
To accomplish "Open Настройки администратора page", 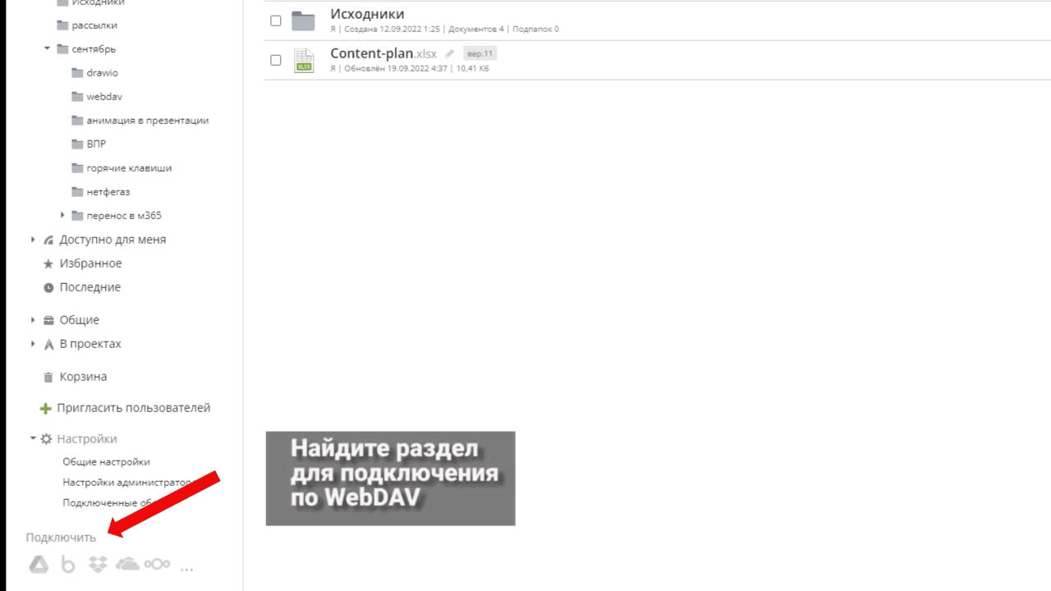I will [127, 483].
